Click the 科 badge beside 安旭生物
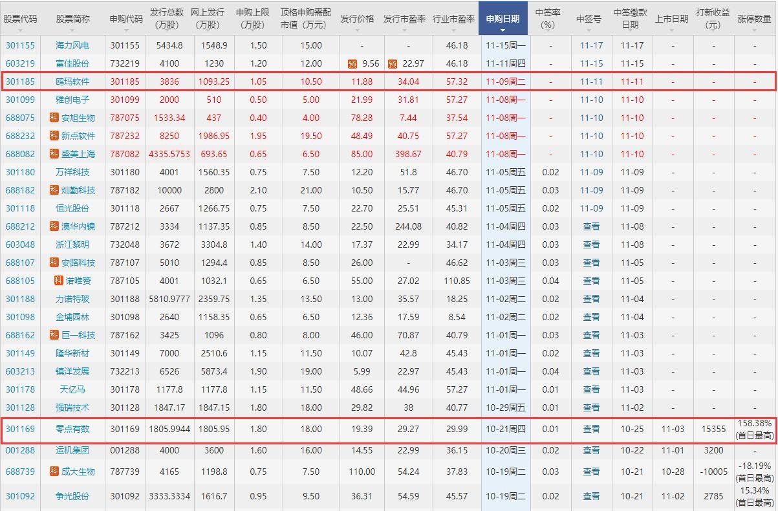The height and width of the screenshot is (511, 778). pos(54,118)
